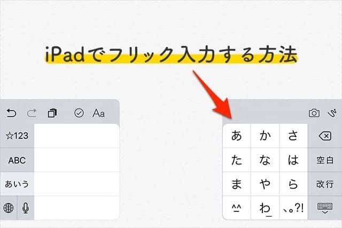This screenshot has height=228, width=342.
Task: Switch to the ☆123 number keyboard
Action: pyautogui.click(x=17, y=136)
